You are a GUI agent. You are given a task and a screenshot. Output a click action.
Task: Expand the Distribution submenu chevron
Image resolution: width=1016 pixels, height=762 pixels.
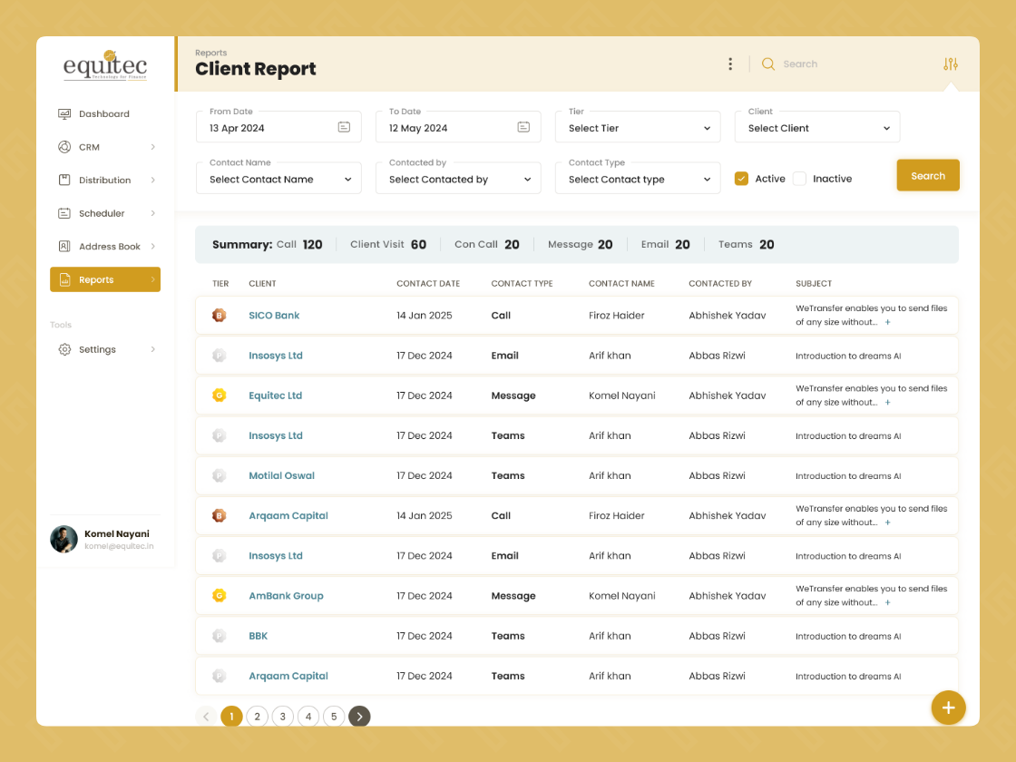point(153,181)
